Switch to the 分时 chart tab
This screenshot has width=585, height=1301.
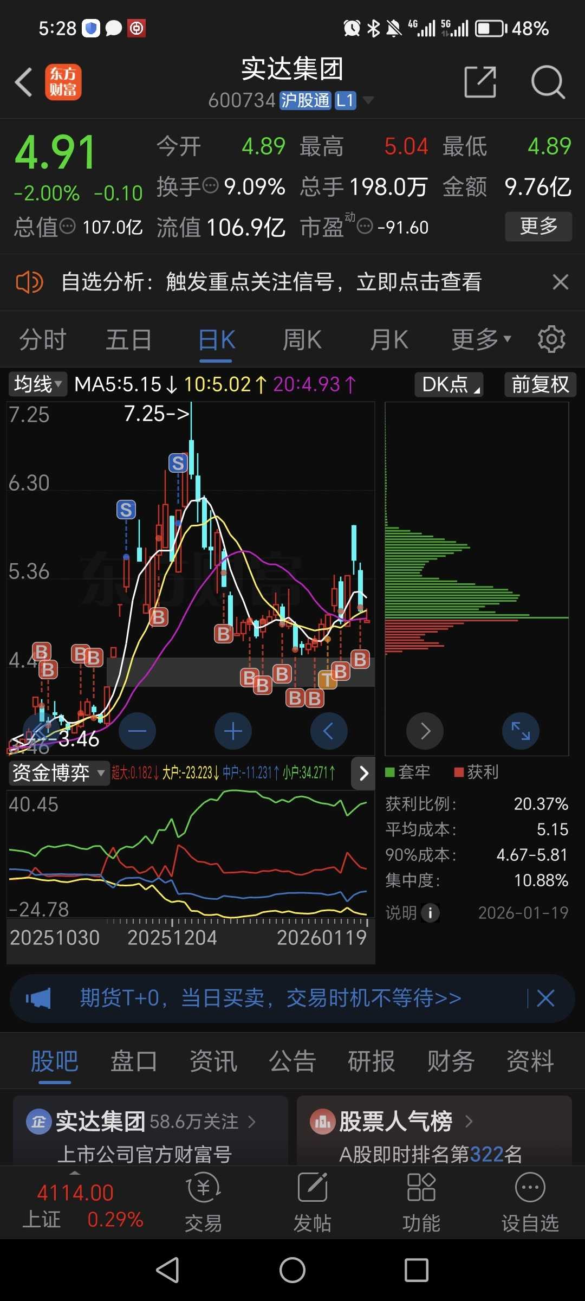[43, 340]
